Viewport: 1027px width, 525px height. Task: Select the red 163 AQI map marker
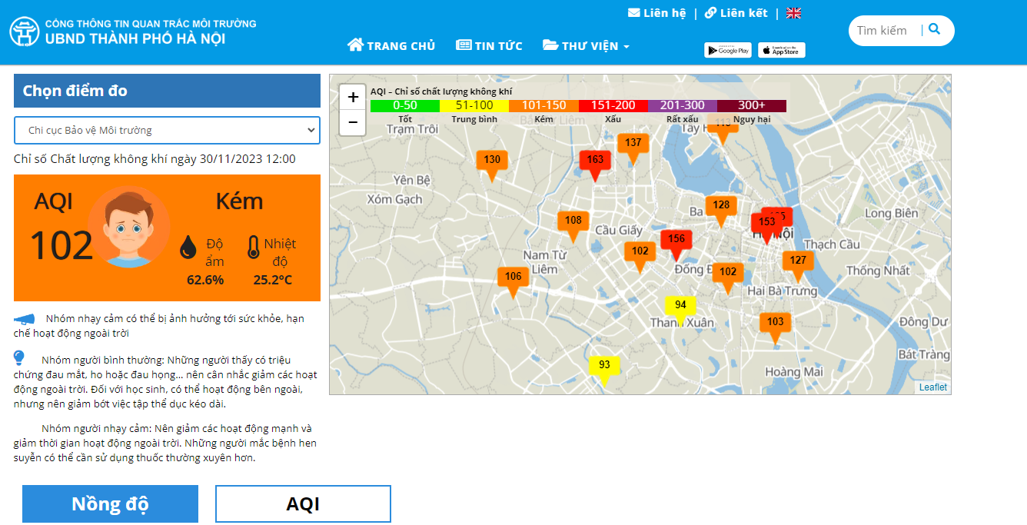point(595,161)
